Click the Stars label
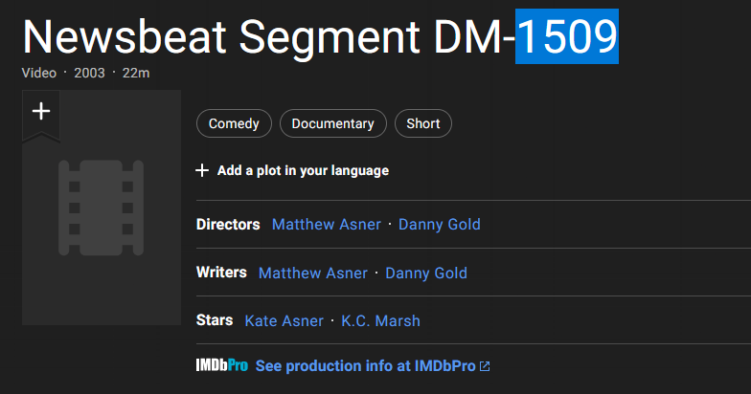This screenshot has width=751, height=394. 215,319
